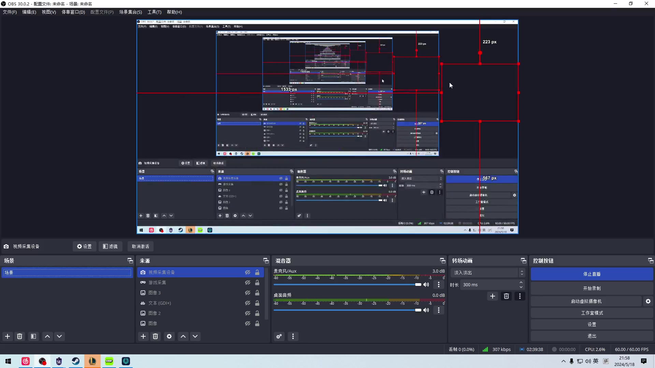Open the 停靠窗口(D) menu
Screen dimensions: 655x368
[73, 12]
